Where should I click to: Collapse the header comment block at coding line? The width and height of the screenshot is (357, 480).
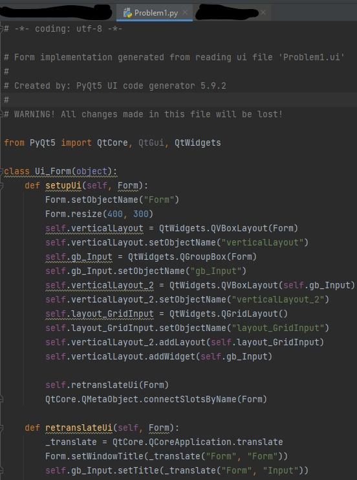pos(1,29)
